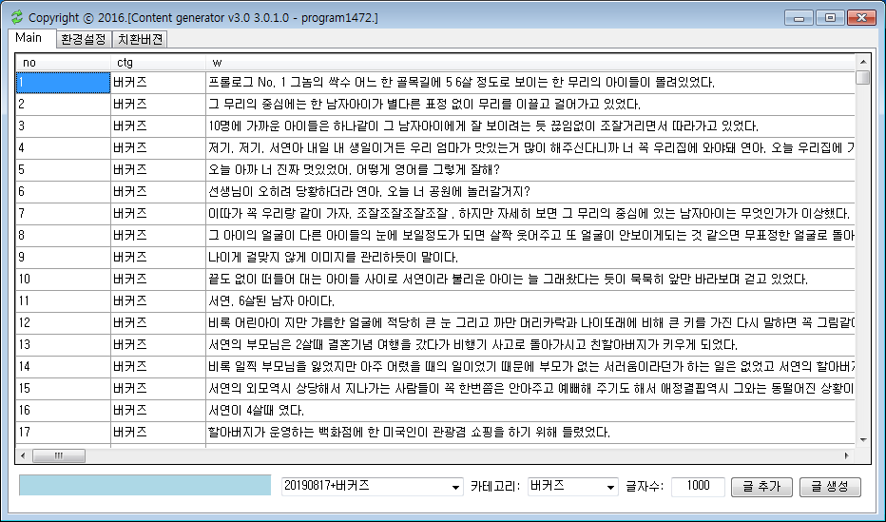The image size is (886, 522).
Task: Click the w column header
Action: click(x=528, y=62)
